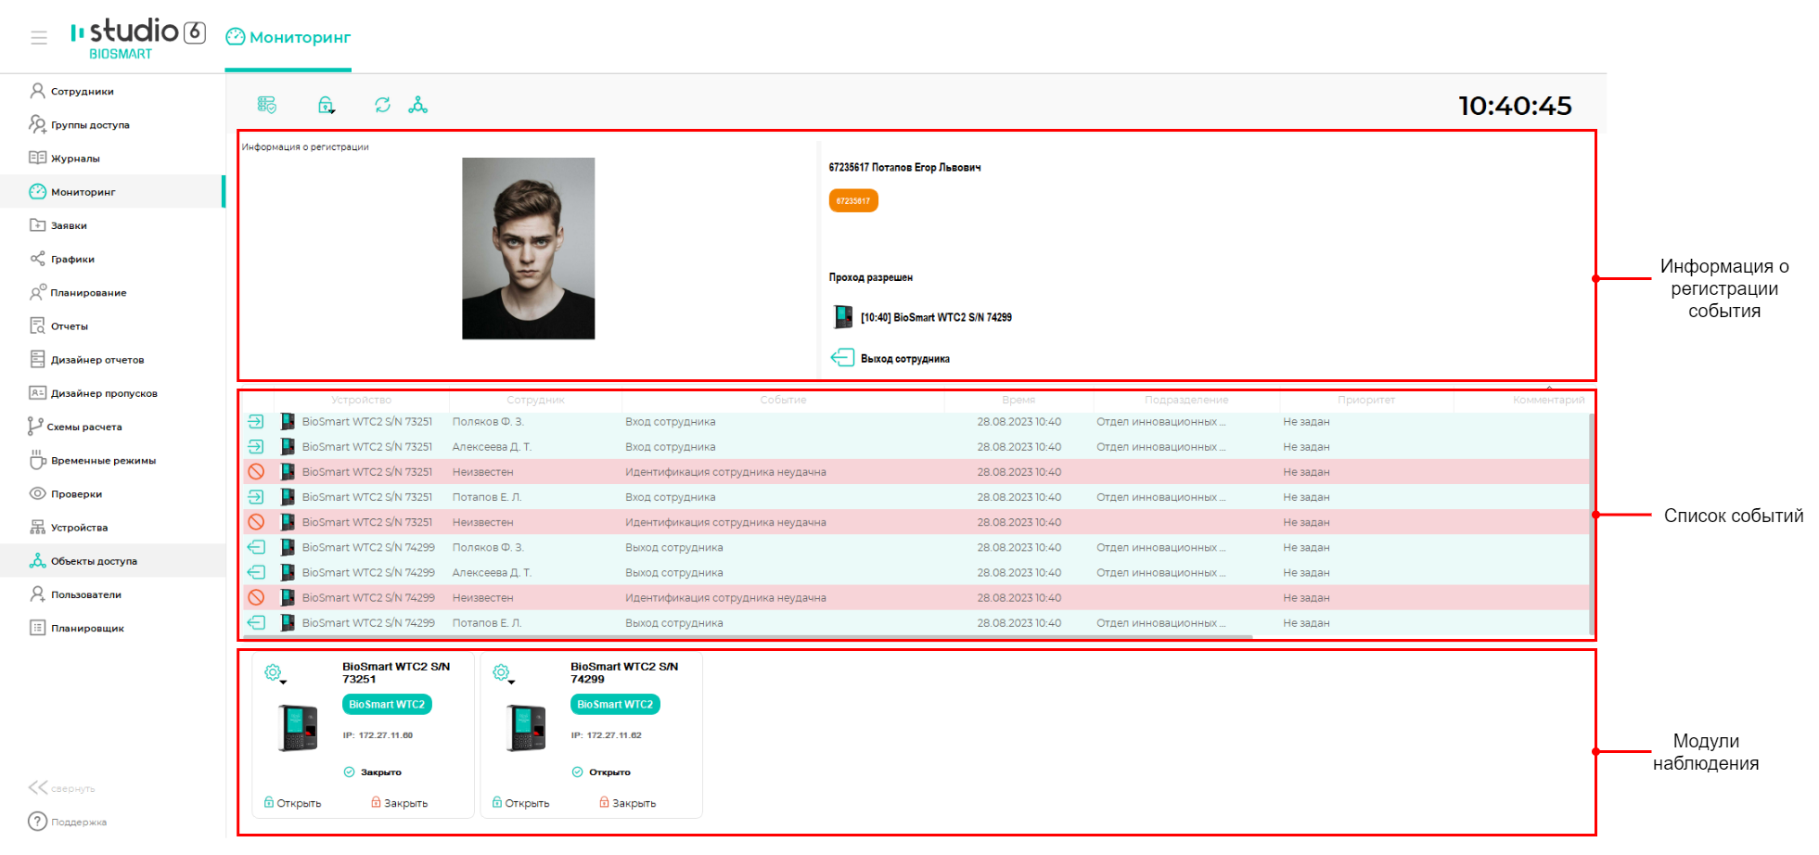Select Мониторинг in the sidebar
The width and height of the screenshot is (1819, 855).
coord(112,192)
